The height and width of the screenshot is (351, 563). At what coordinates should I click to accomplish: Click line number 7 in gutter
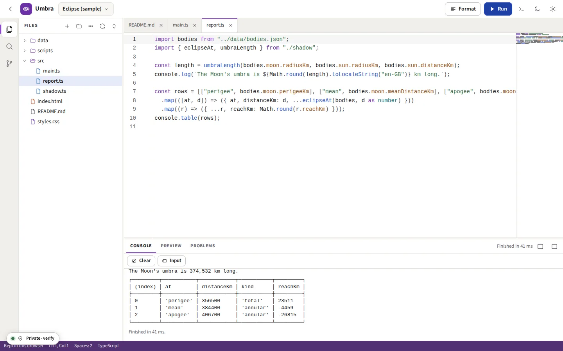(x=134, y=92)
